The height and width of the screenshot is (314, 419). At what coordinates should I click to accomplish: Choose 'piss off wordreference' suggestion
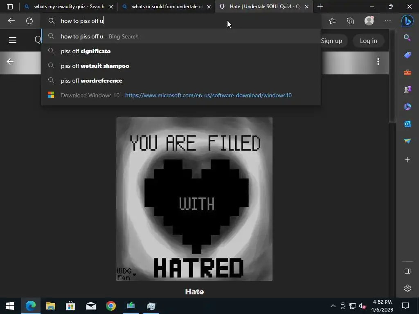click(181, 81)
